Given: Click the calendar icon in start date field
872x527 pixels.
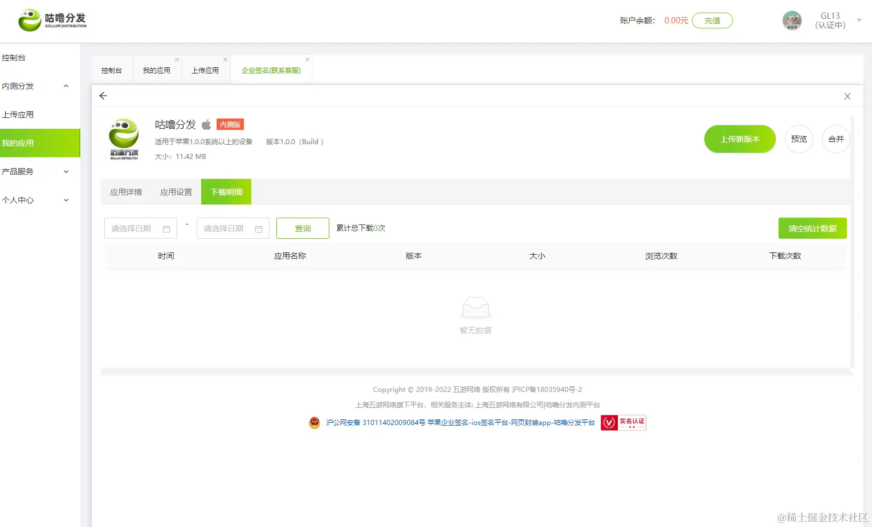Looking at the screenshot, I should [x=166, y=229].
